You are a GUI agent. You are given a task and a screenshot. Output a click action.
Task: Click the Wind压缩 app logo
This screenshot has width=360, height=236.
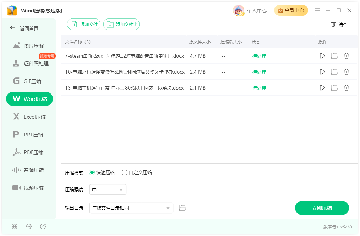12,11
